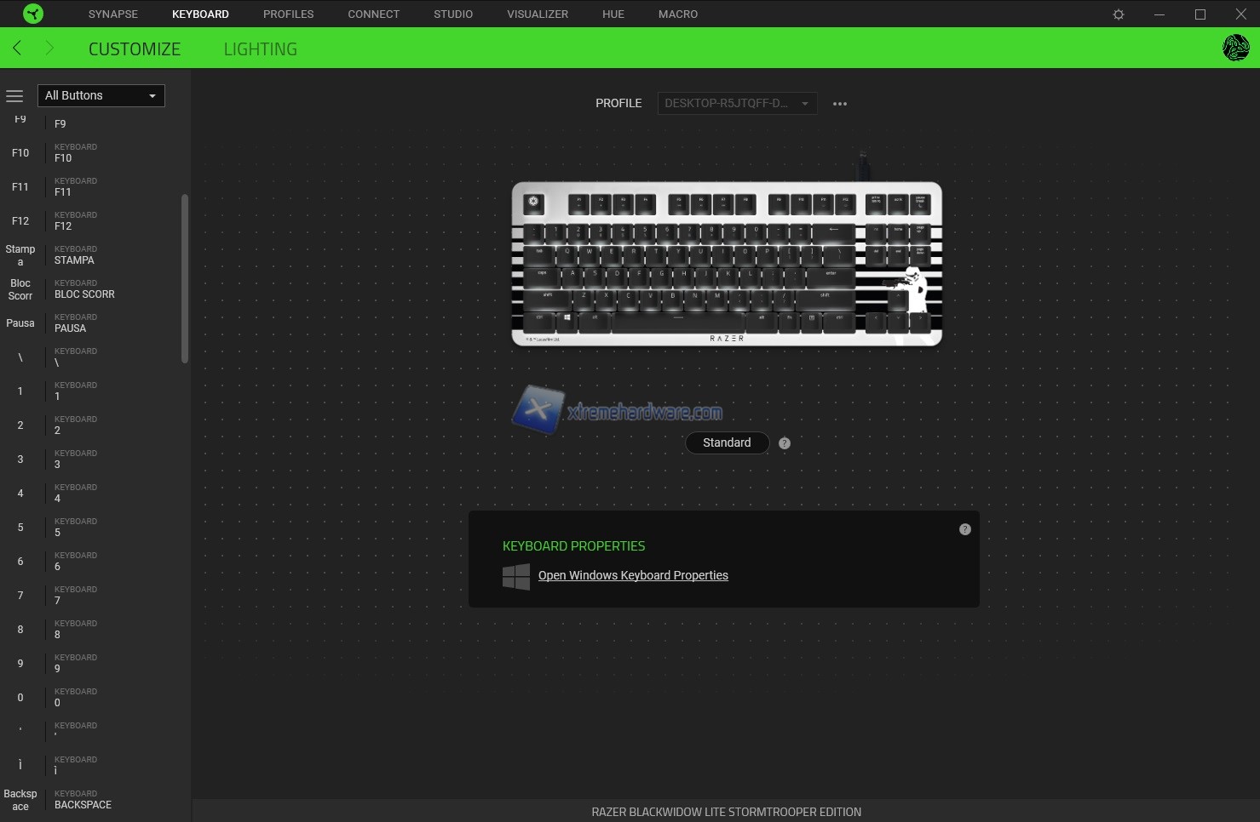Open the PROFILE selection dropdown
The image size is (1260, 822).
(x=737, y=104)
